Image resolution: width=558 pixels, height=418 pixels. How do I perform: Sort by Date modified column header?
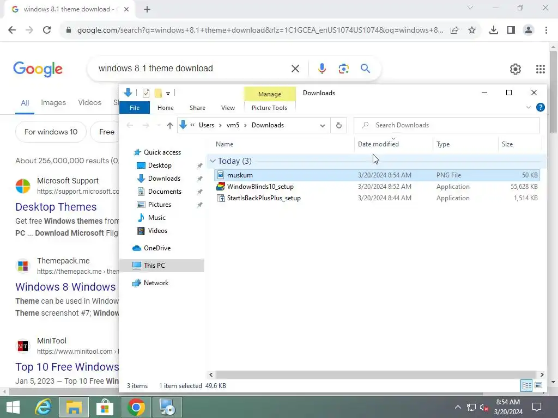pyautogui.click(x=378, y=144)
